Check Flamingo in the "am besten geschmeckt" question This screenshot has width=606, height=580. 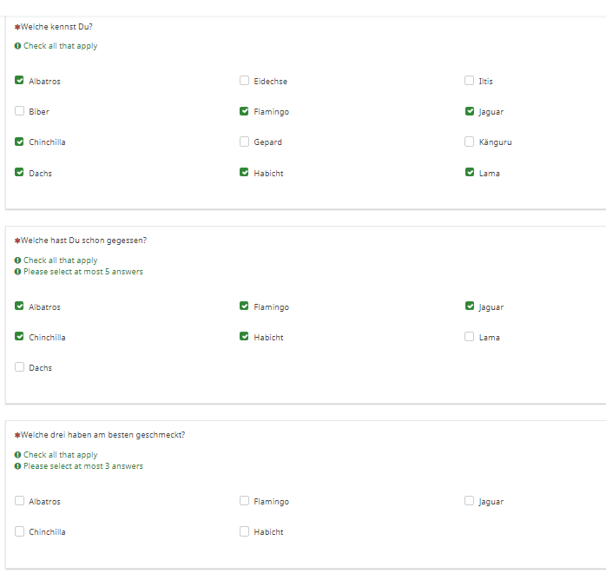(x=245, y=501)
